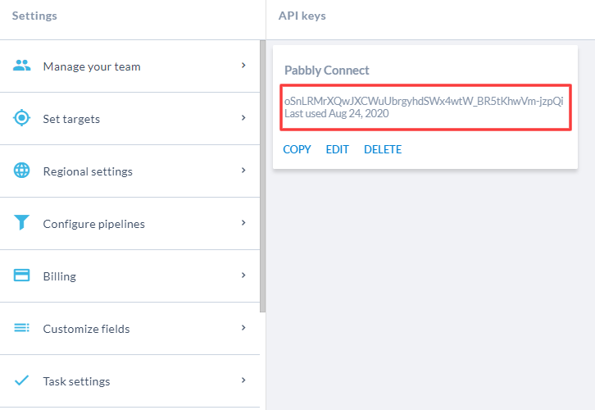Image resolution: width=595 pixels, height=410 pixels.
Task: Expand Task settings chevron arrow
Action: click(243, 380)
